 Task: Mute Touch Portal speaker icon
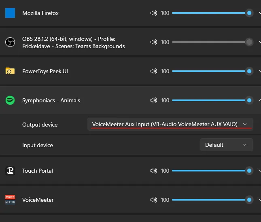pyautogui.click(x=153, y=171)
